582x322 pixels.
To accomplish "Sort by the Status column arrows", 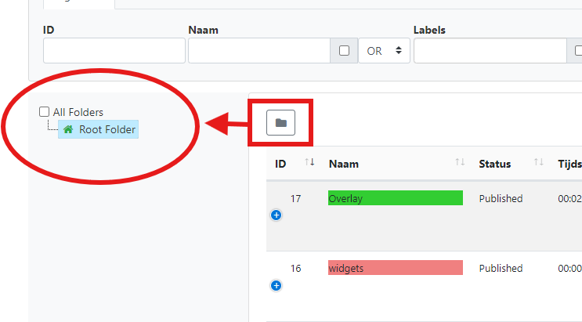I will [x=538, y=163].
